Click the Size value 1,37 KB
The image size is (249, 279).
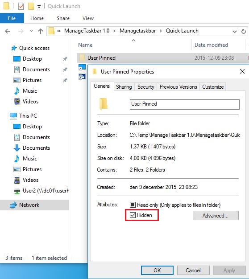[x=153, y=147]
